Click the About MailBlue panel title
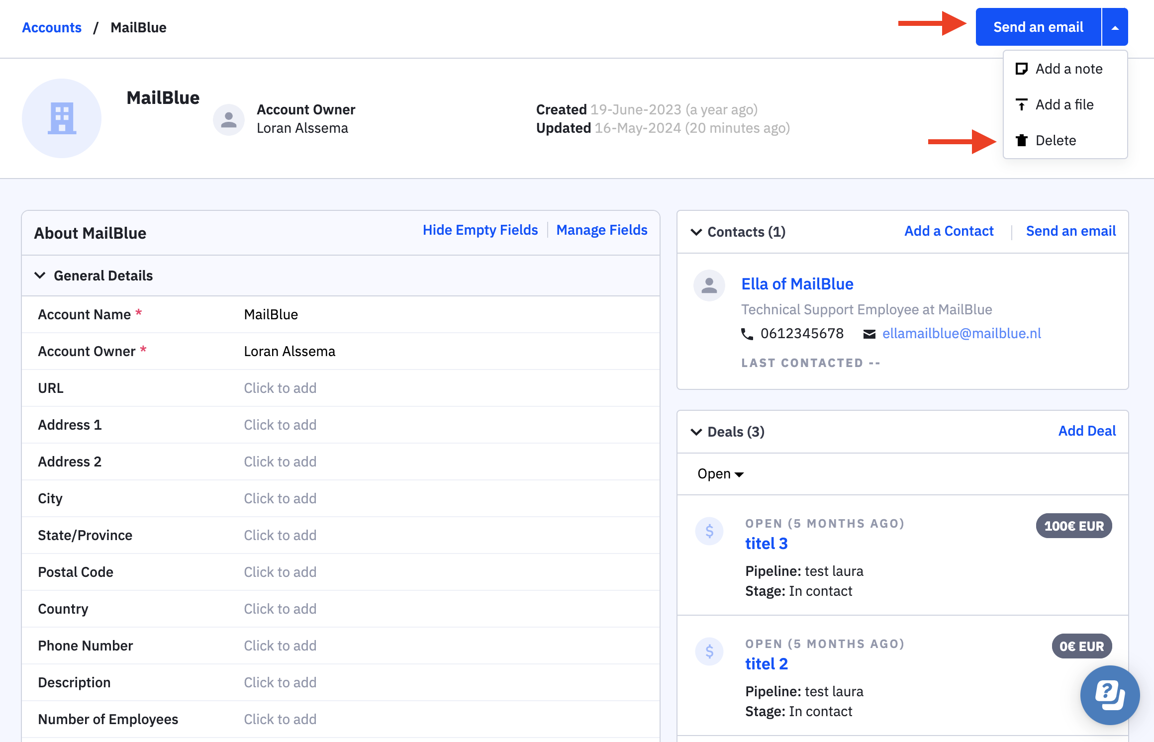This screenshot has height=742, width=1154. coord(90,233)
